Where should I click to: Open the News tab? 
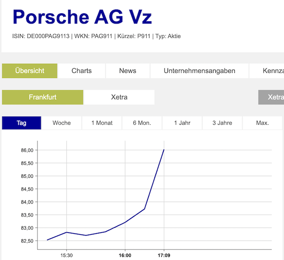click(128, 71)
